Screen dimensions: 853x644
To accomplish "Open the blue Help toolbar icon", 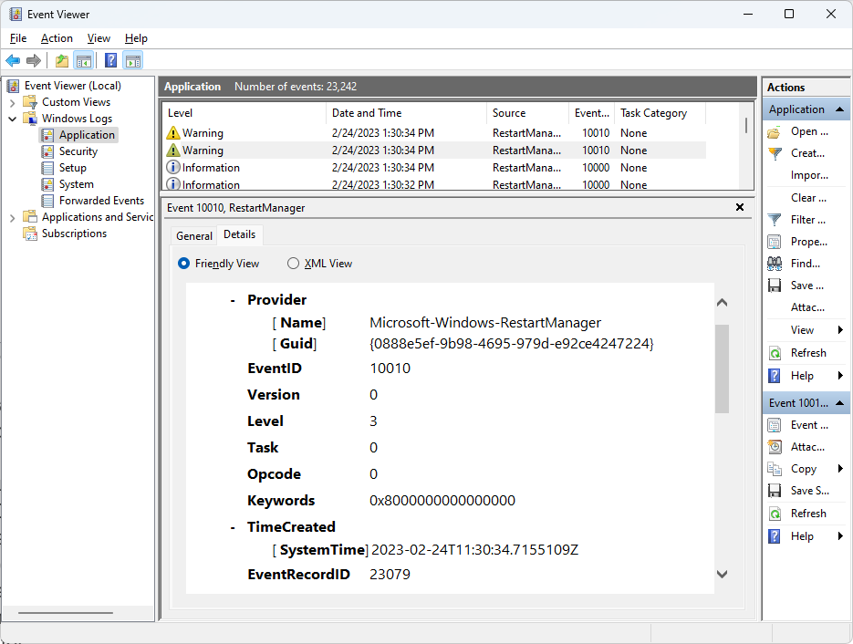I will point(111,60).
